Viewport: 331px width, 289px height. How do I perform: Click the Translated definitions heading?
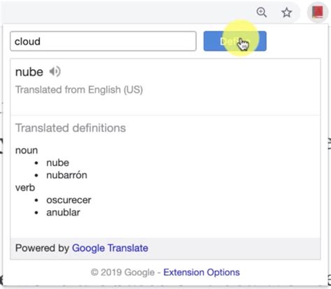coord(71,128)
